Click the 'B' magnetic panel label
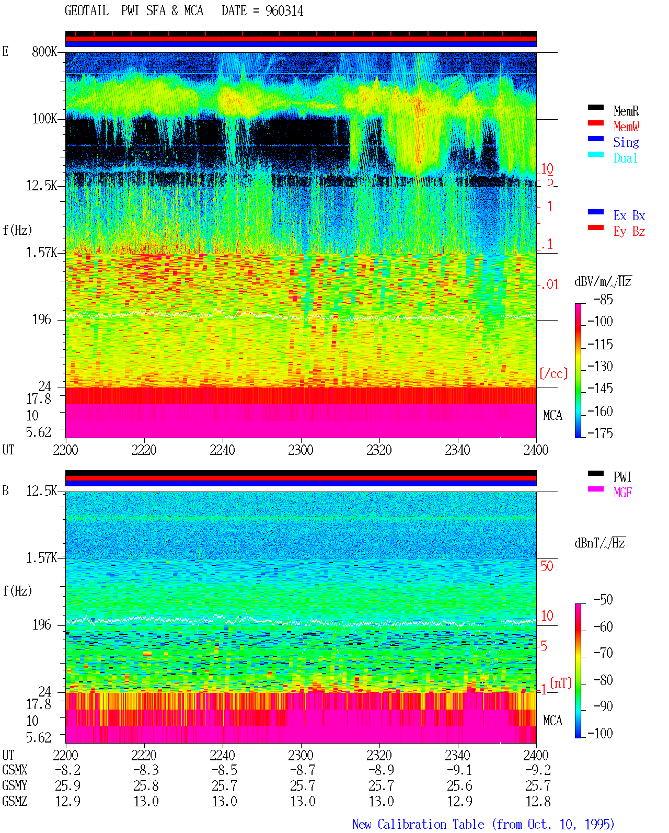The image size is (669, 833). [x=5, y=491]
